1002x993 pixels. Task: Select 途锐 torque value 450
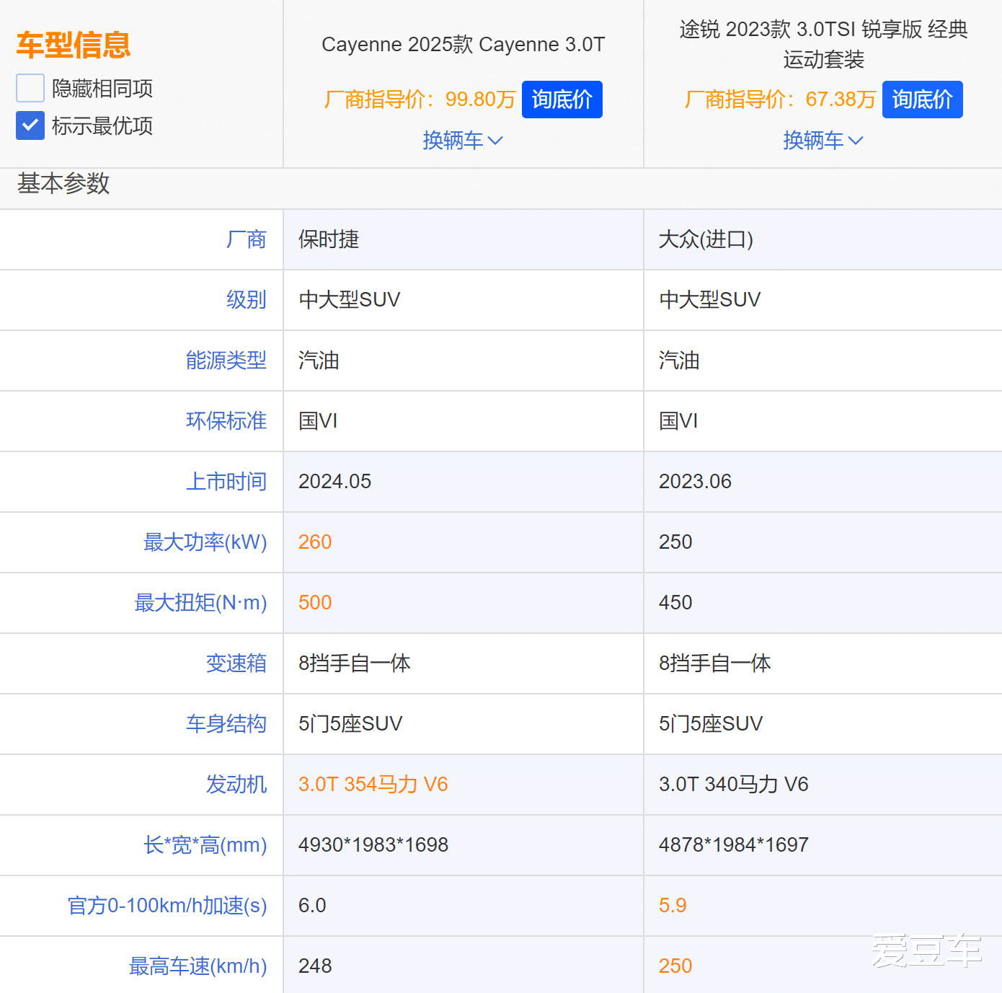pos(675,603)
